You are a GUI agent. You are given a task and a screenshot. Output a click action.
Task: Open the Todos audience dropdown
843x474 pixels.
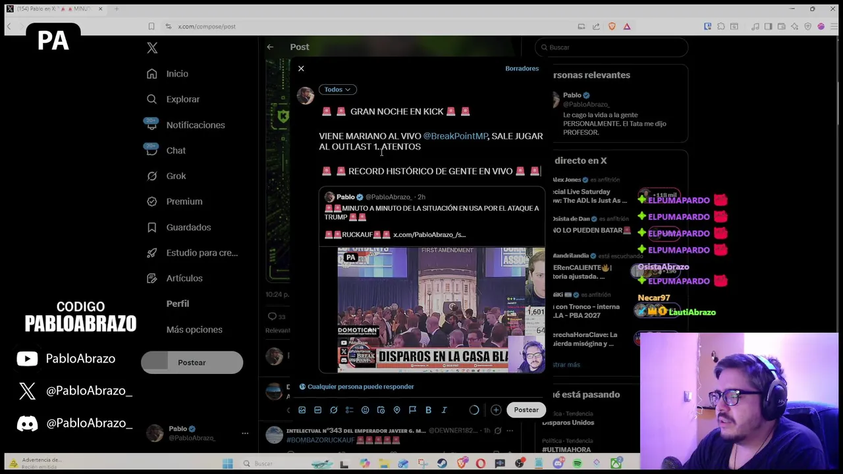point(337,90)
